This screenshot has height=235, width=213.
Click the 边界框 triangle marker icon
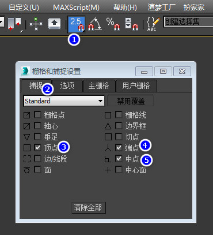[x=108, y=126]
